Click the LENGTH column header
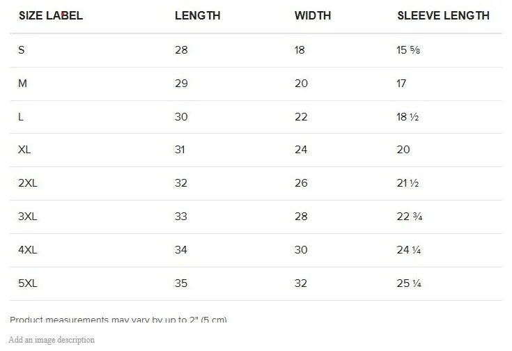 (198, 15)
